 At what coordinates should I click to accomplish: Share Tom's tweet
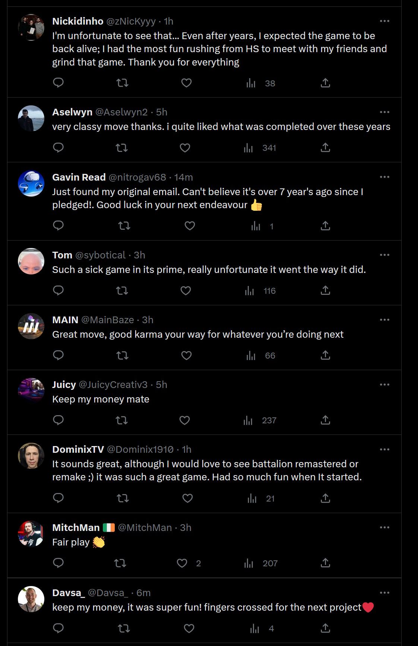pyautogui.click(x=325, y=290)
